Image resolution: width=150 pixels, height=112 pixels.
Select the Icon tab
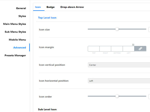click(38, 7)
